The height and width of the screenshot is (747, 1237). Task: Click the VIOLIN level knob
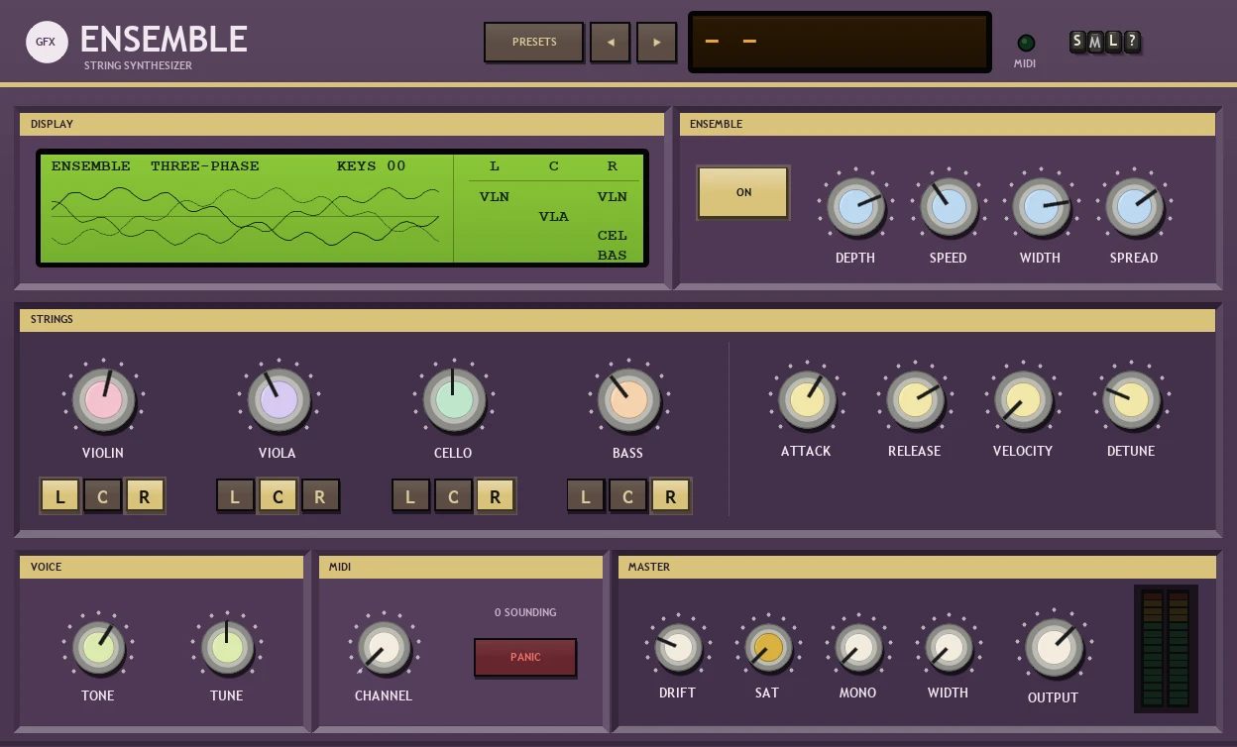coord(103,400)
